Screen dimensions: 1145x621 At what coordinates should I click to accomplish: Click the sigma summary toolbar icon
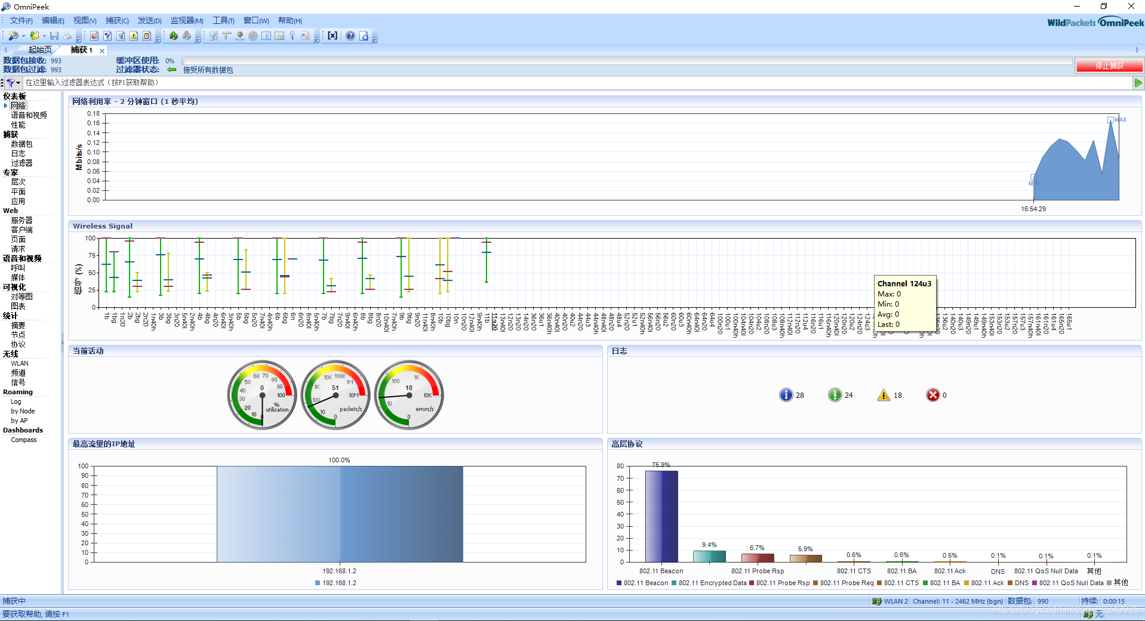pos(266,36)
